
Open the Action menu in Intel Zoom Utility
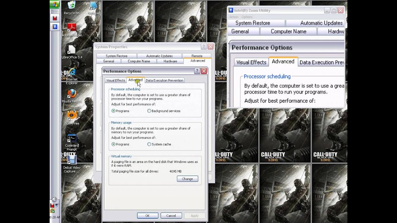click(x=234, y=17)
